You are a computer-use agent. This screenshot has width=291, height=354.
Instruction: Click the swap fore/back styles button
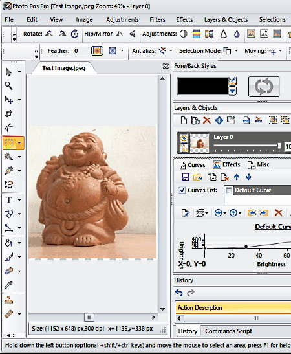pos(264,87)
